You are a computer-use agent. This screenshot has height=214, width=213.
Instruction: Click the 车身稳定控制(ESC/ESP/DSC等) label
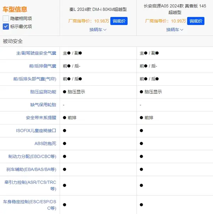[29, 205]
